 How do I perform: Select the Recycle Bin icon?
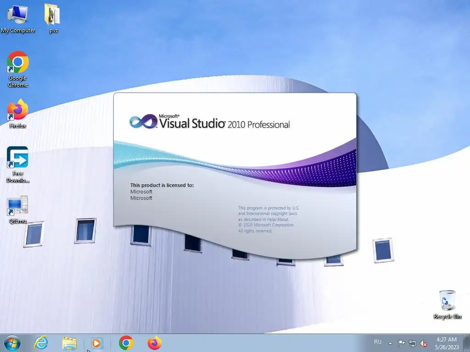point(447,305)
